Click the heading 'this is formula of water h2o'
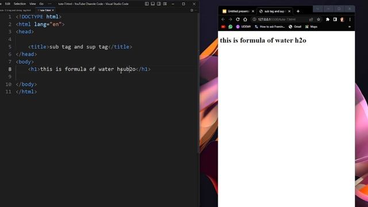Viewport: 368px width, 207px height. (263, 40)
